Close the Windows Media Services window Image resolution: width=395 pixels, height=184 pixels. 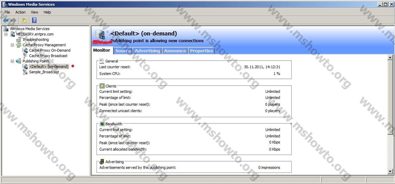[391, 4]
